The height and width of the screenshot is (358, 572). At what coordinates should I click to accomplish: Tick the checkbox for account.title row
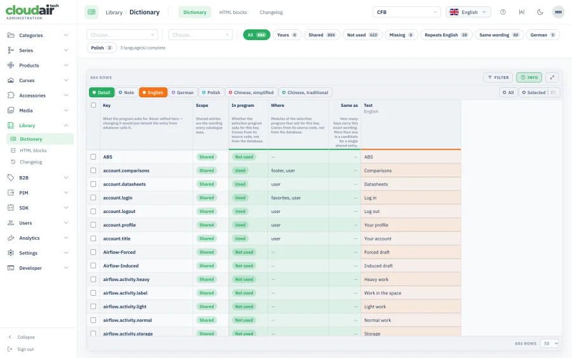93,238
